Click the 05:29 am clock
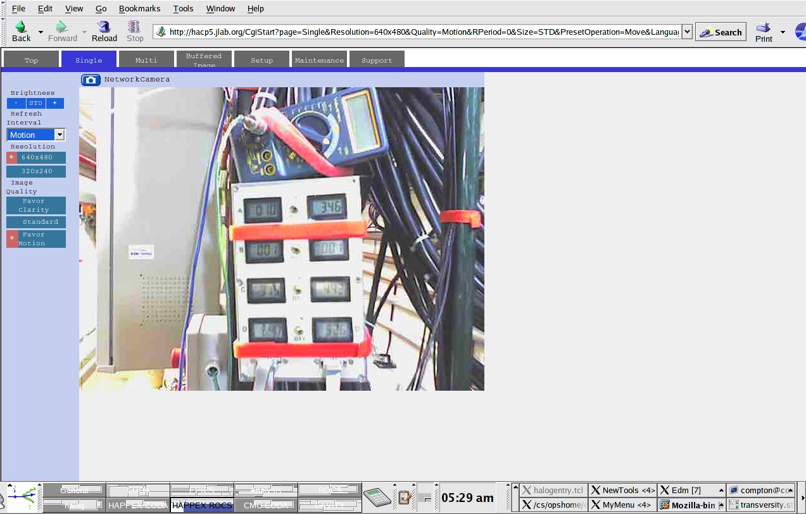The image size is (806, 514). 467,498
